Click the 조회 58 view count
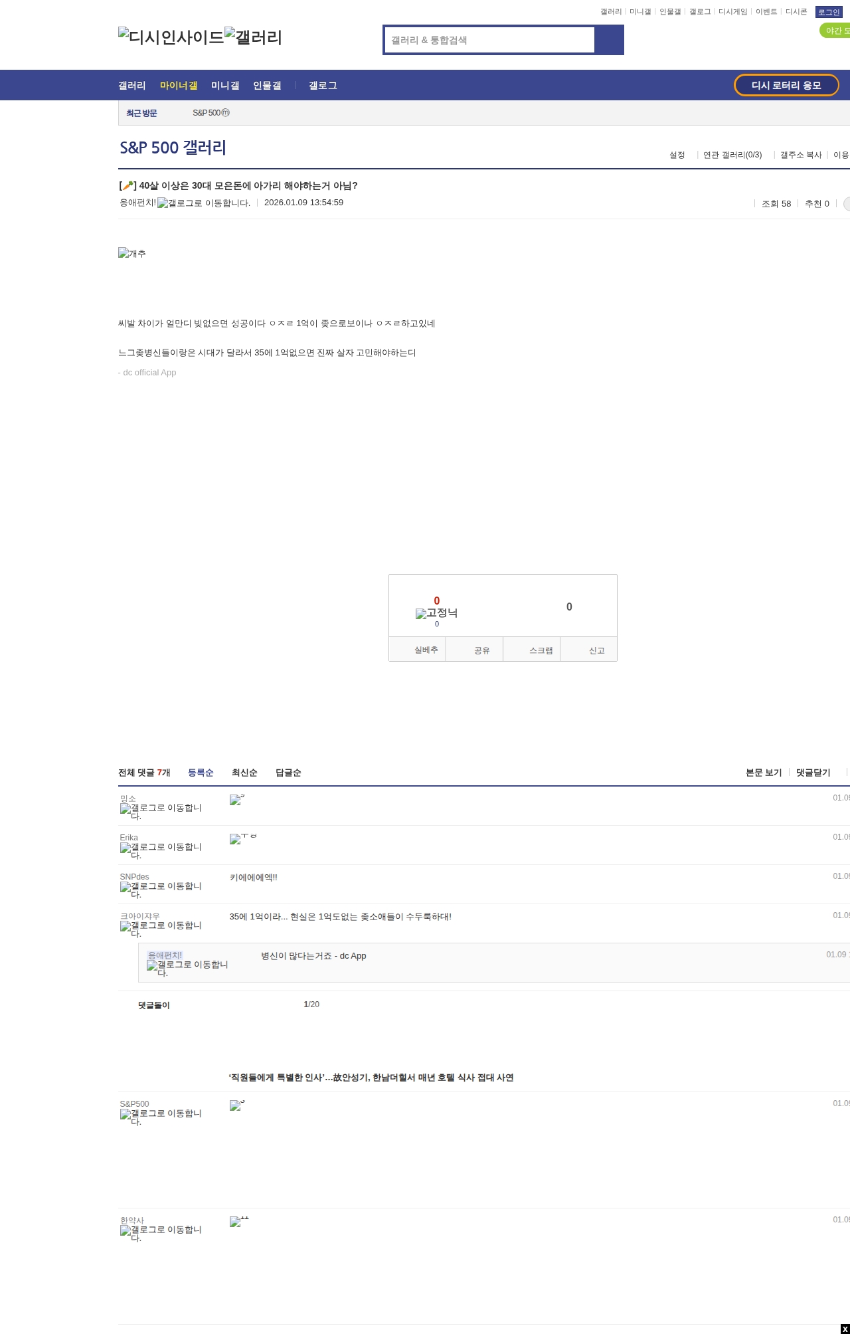The height and width of the screenshot is (1334, 850). (x=776, y=204)
